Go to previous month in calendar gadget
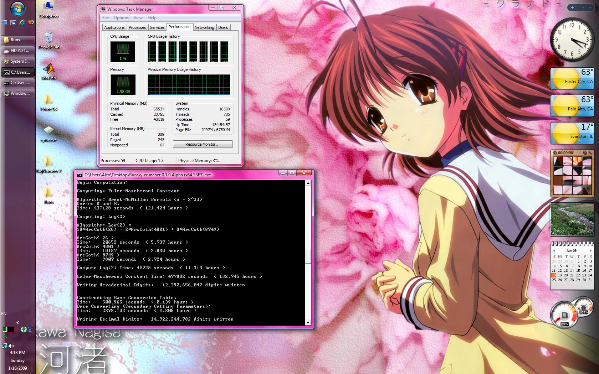This screenshot has height=374, width=599. click(554, 251)
